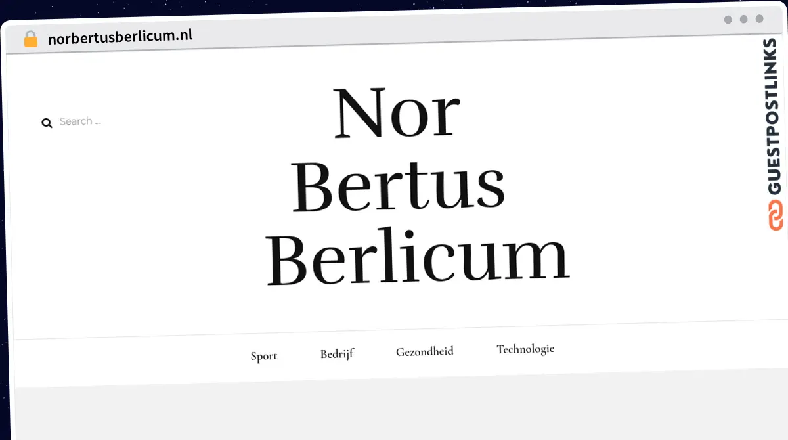Click the starry background outside the window
Image resolution: width=788 pixels, height=440 pixels.
pyautogui.click(x=394, y=7)
